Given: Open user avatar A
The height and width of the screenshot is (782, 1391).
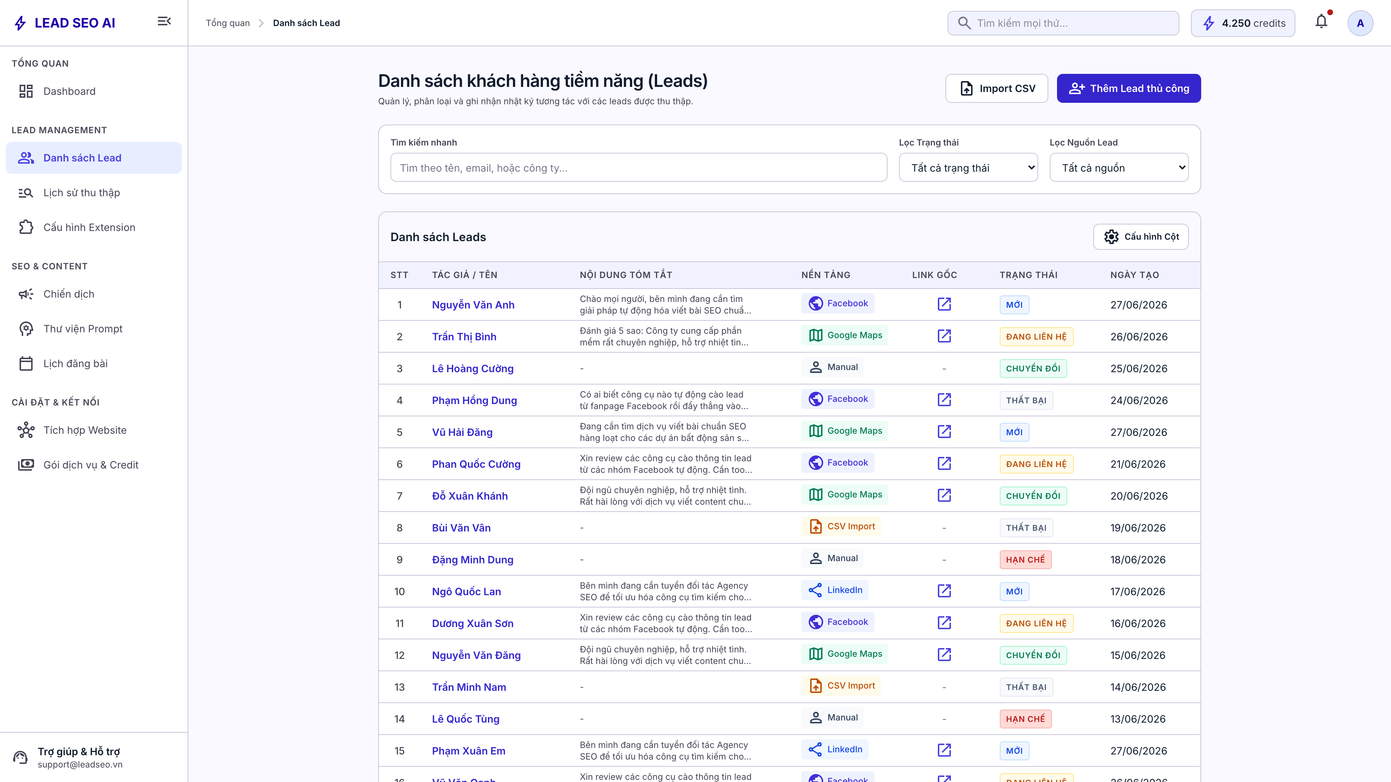Looking at the screenshot, I should [x=1360, y=23].
